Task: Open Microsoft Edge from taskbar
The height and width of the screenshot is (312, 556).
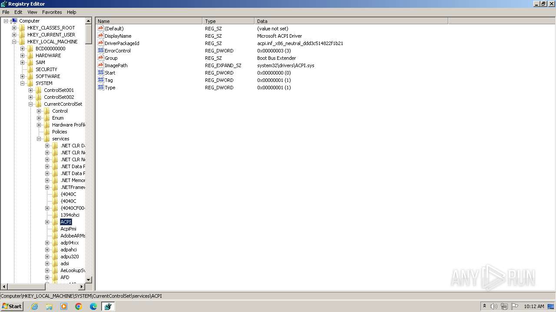Action: click(x=93, y=306)
